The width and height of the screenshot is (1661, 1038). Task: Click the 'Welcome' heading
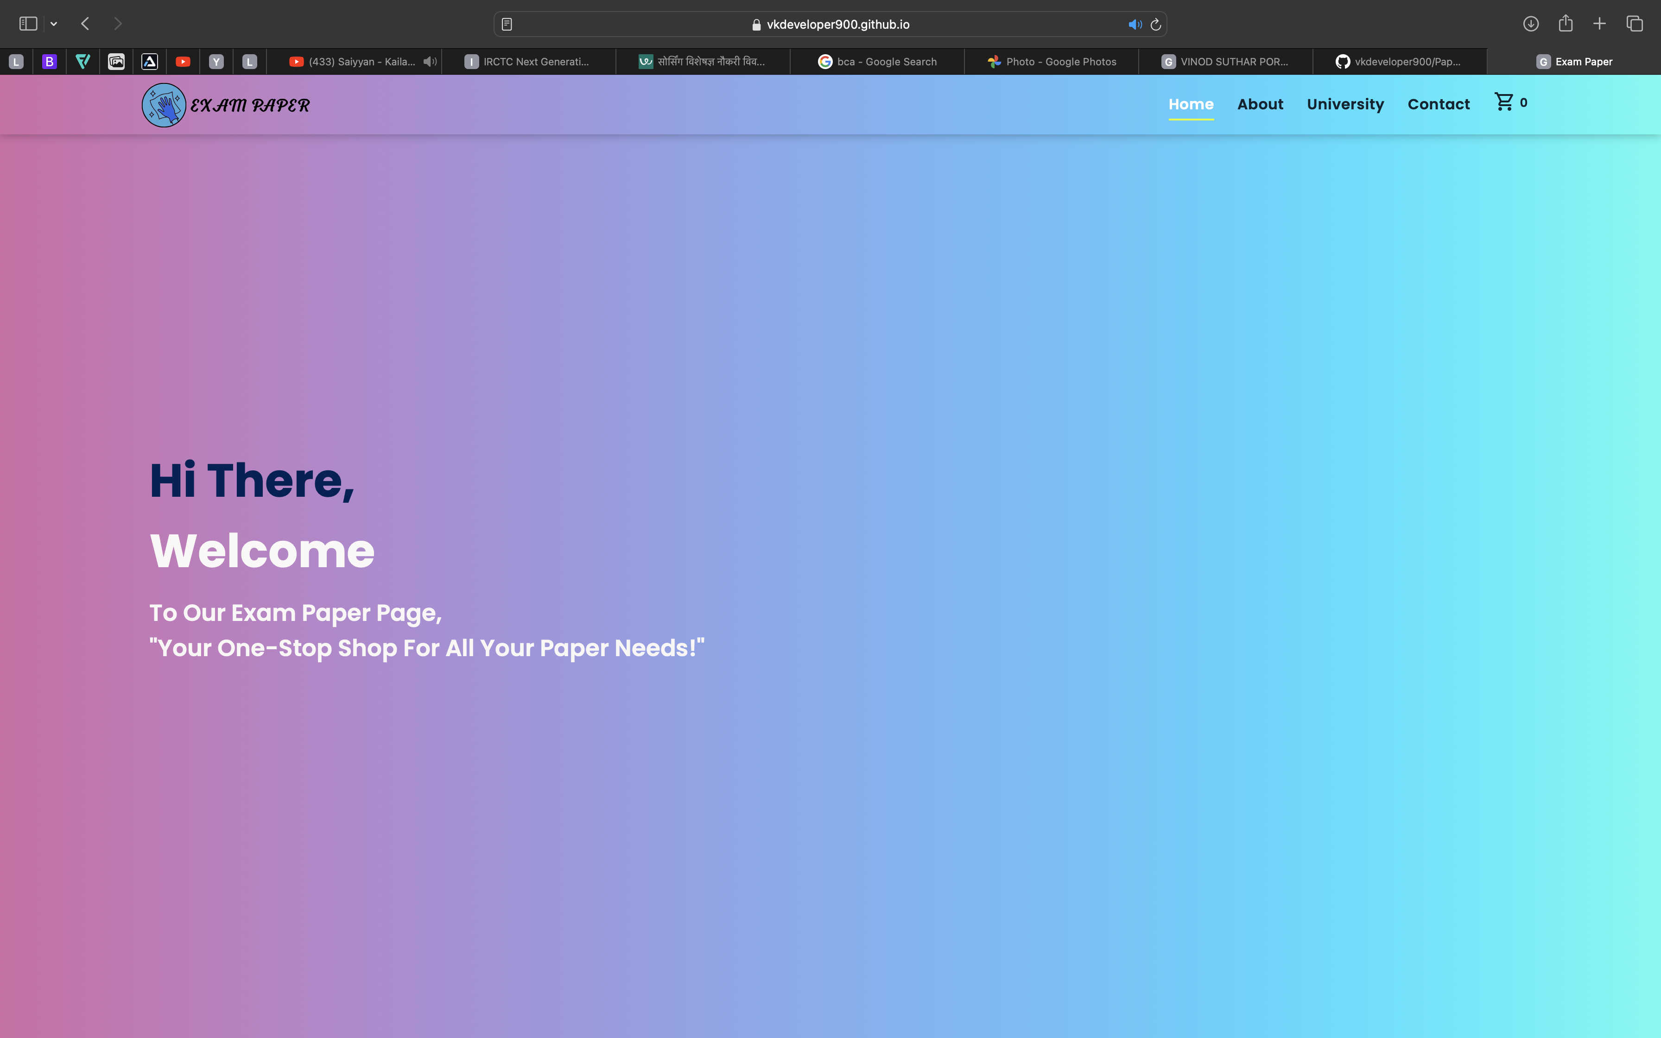pos(262,551)
